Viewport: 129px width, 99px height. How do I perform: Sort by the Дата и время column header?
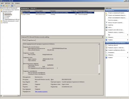pos(42,11)
